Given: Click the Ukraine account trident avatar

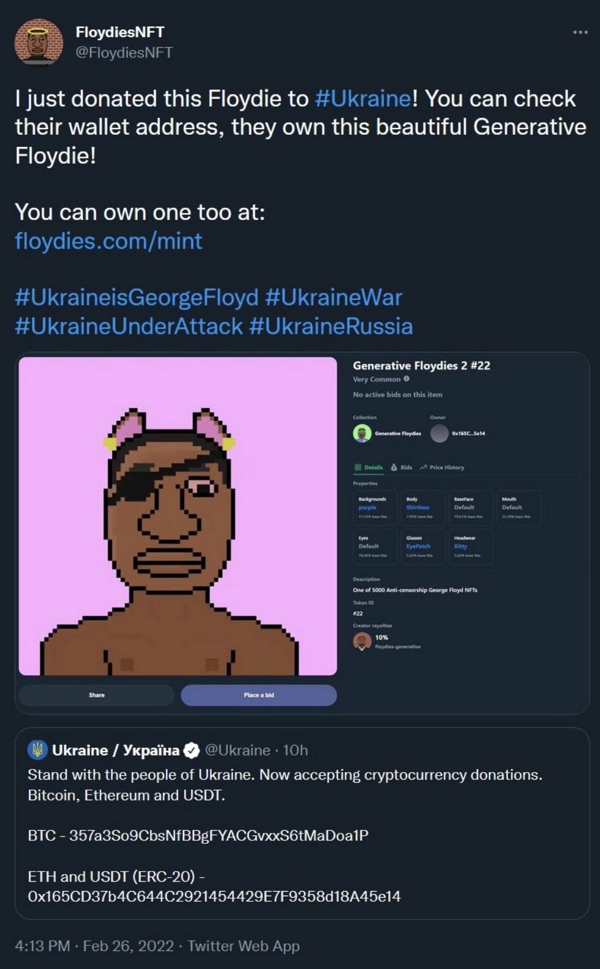Looking at the screenshot, I should (x=37, y=750).
